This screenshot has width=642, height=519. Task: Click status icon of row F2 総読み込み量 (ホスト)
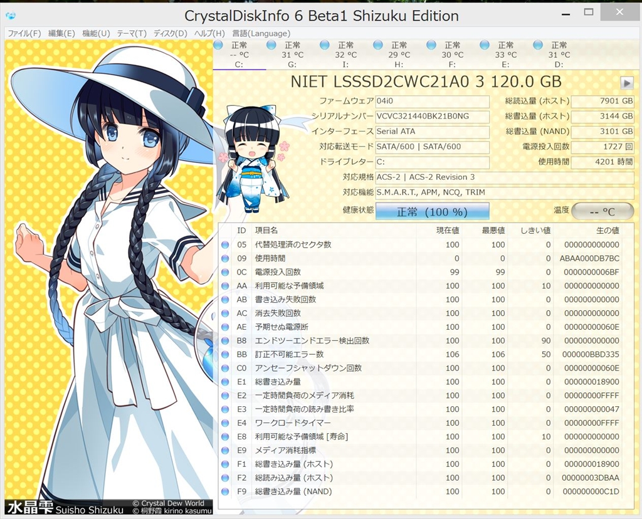[x=225, y=478]
